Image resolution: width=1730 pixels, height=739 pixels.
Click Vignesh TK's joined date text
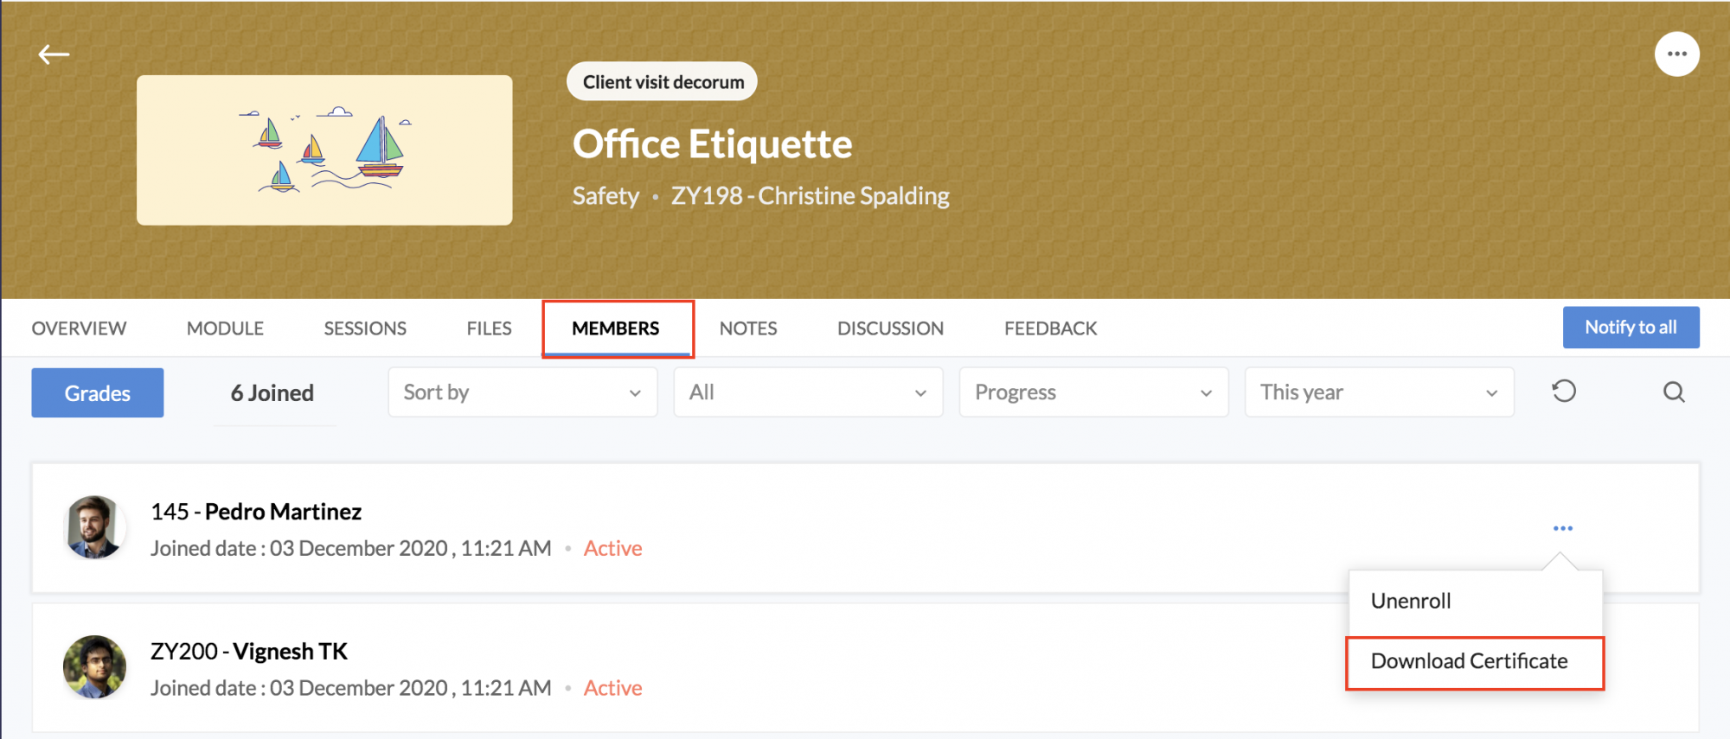point(350,688)
